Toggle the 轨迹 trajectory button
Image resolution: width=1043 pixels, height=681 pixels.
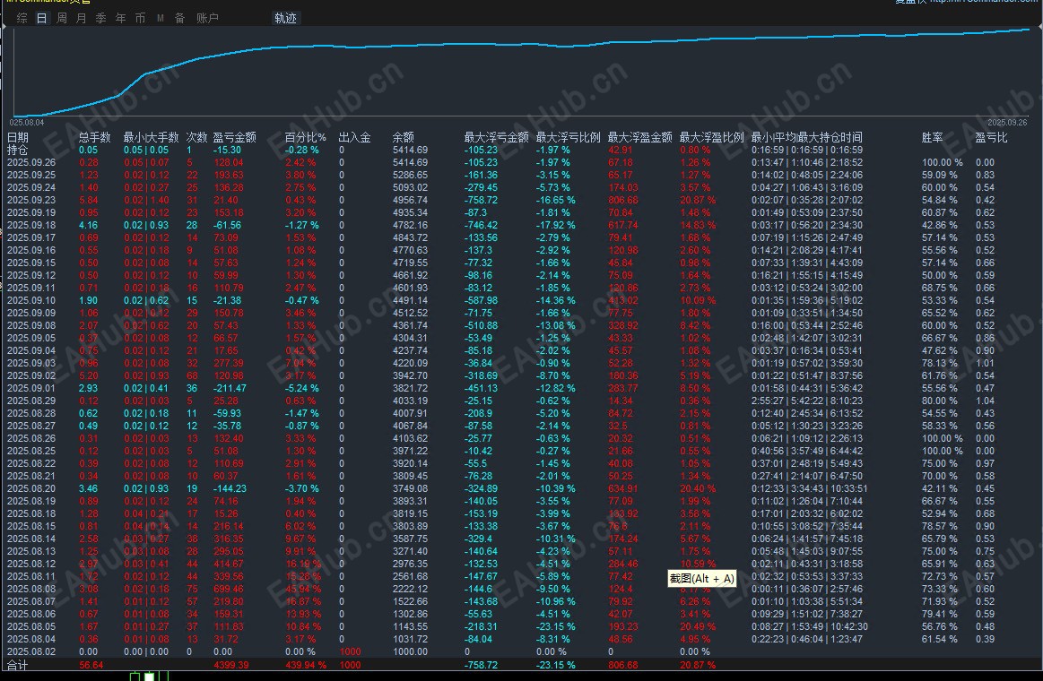286,18
